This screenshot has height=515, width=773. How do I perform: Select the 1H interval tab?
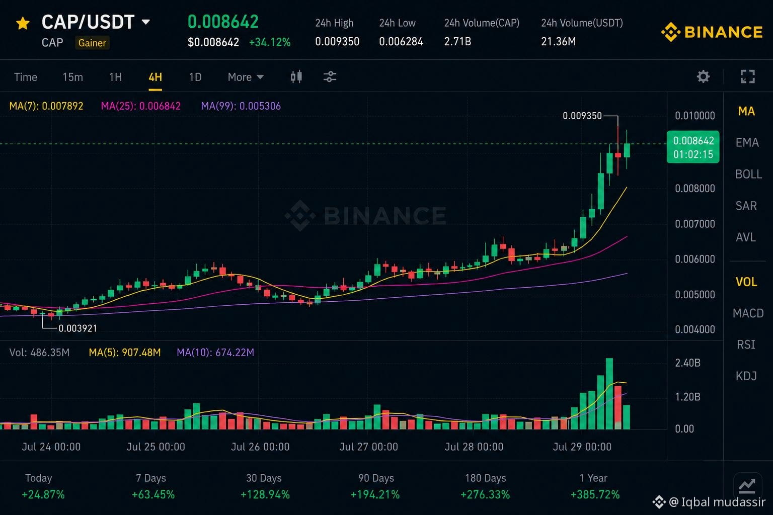[116, 77]
